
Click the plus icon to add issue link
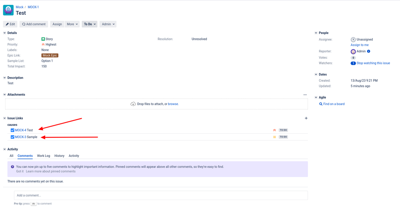pos(306,118)
